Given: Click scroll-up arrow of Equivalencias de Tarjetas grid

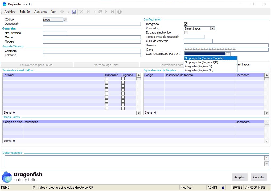Looking at the screenshot, I should point(266,75).
